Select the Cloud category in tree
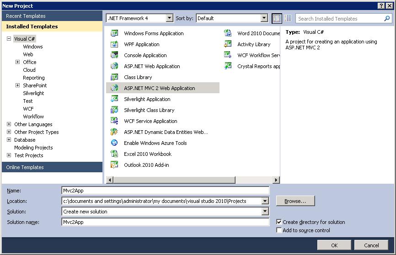 (x=29, y=70)
